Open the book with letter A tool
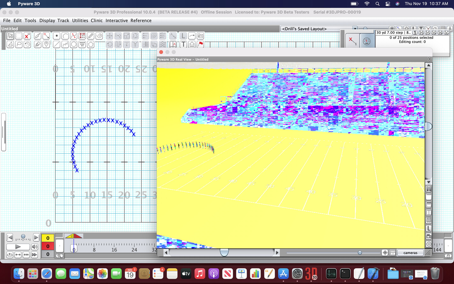Screen dimensions: 454x284 [173, 44]
